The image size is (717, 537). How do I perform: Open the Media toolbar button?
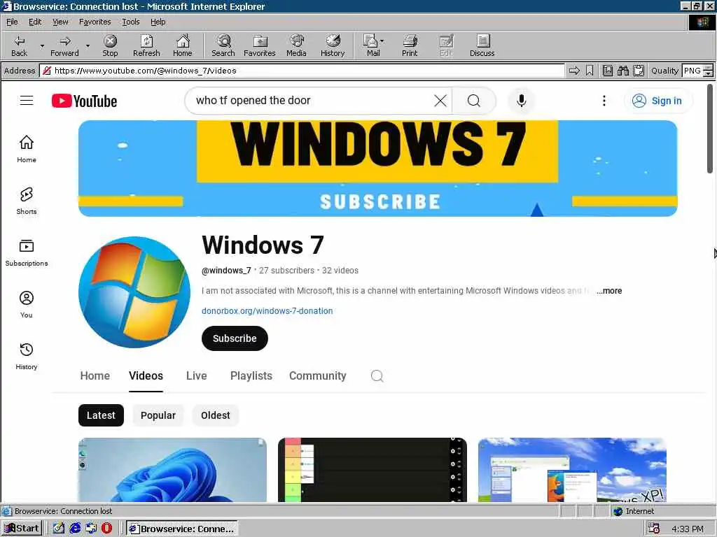pyautogui.click(x=296, y=45)
